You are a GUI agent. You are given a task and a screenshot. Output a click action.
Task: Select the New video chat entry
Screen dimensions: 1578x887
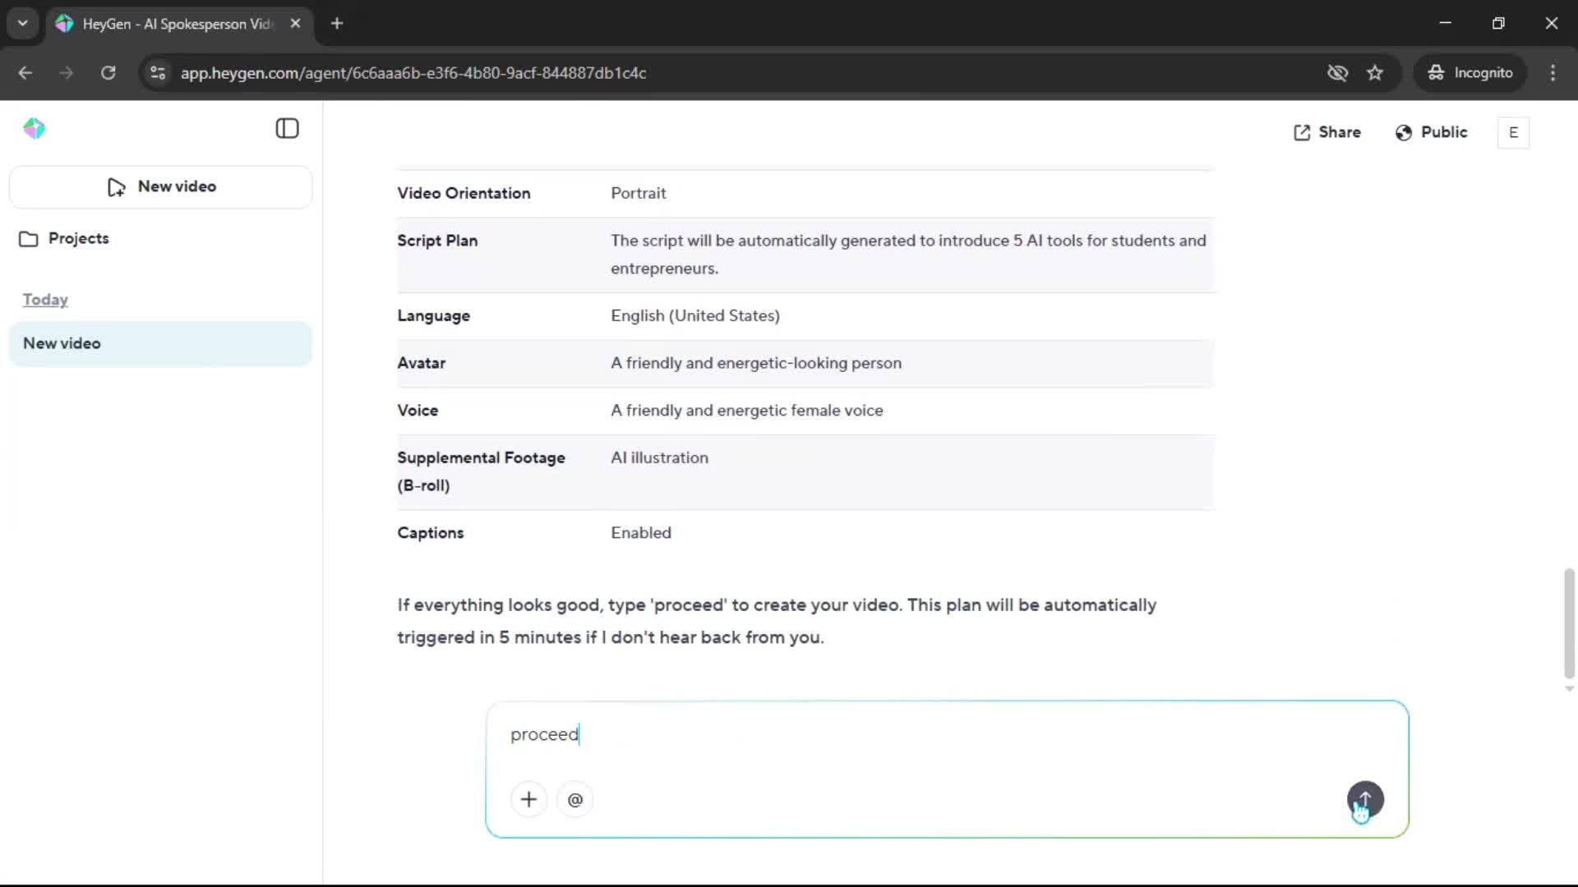point(161,343)
